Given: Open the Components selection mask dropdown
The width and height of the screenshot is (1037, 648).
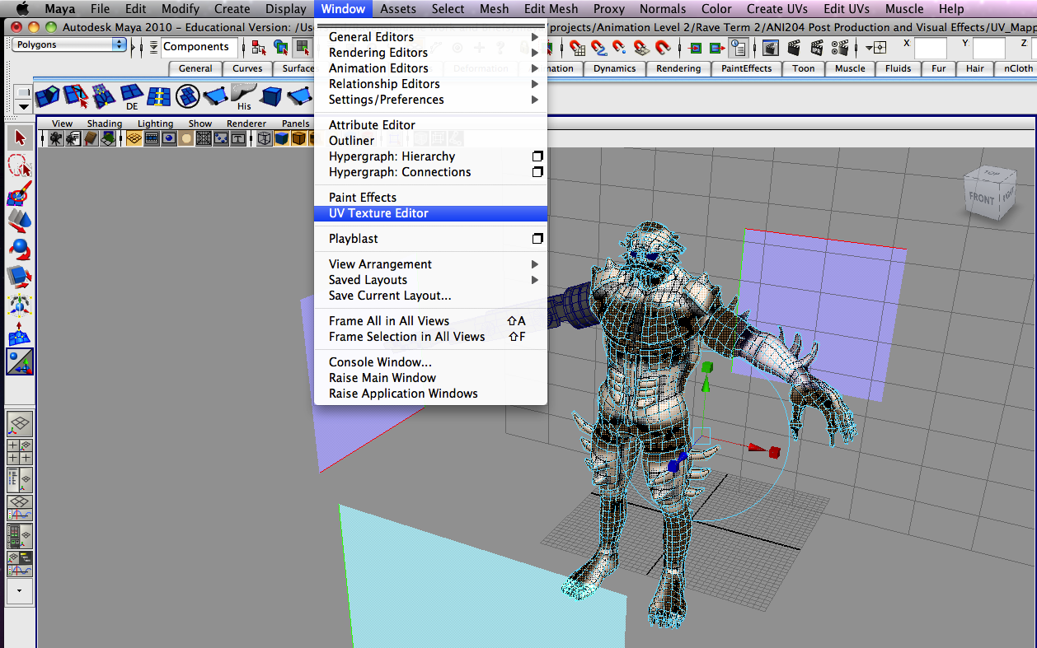Looking at the screenshot, I should click(198, 47).
